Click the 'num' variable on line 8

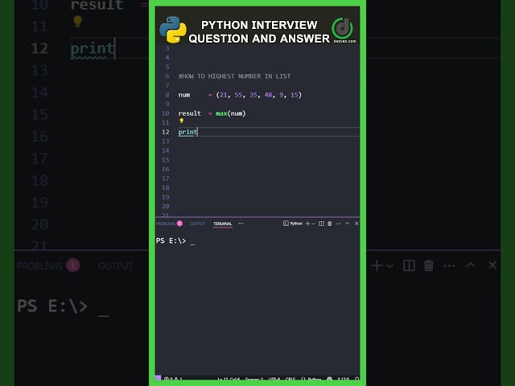[184, 95]
